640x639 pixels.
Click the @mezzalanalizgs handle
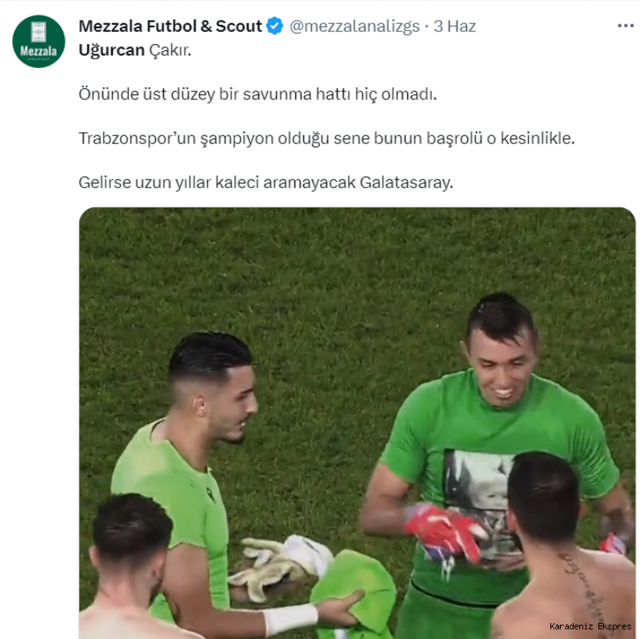click(354, 26)
